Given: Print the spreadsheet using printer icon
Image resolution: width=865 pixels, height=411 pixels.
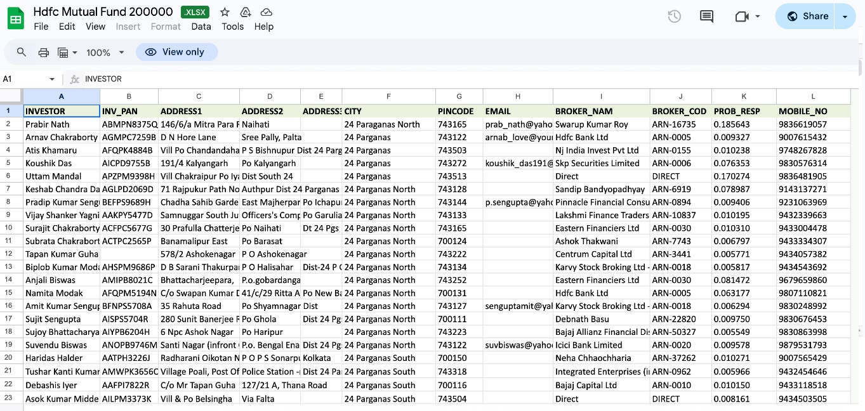Looking at the screenshot, I should click(x=43, y=52).
